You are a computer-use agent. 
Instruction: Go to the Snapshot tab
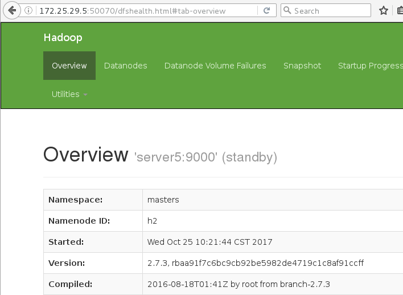point(302,66)
